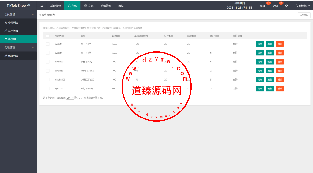Switch to 商城 tab
Screen dimensions: 313x173
(x=121, y=6)
